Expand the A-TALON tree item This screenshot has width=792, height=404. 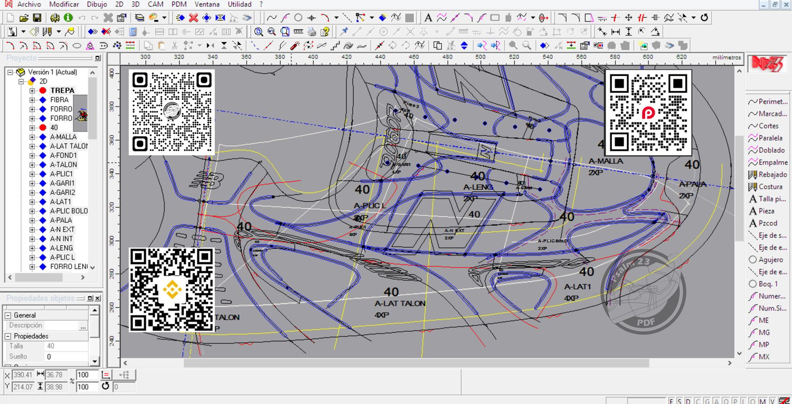pyautogui.click(x=32, y=165)
